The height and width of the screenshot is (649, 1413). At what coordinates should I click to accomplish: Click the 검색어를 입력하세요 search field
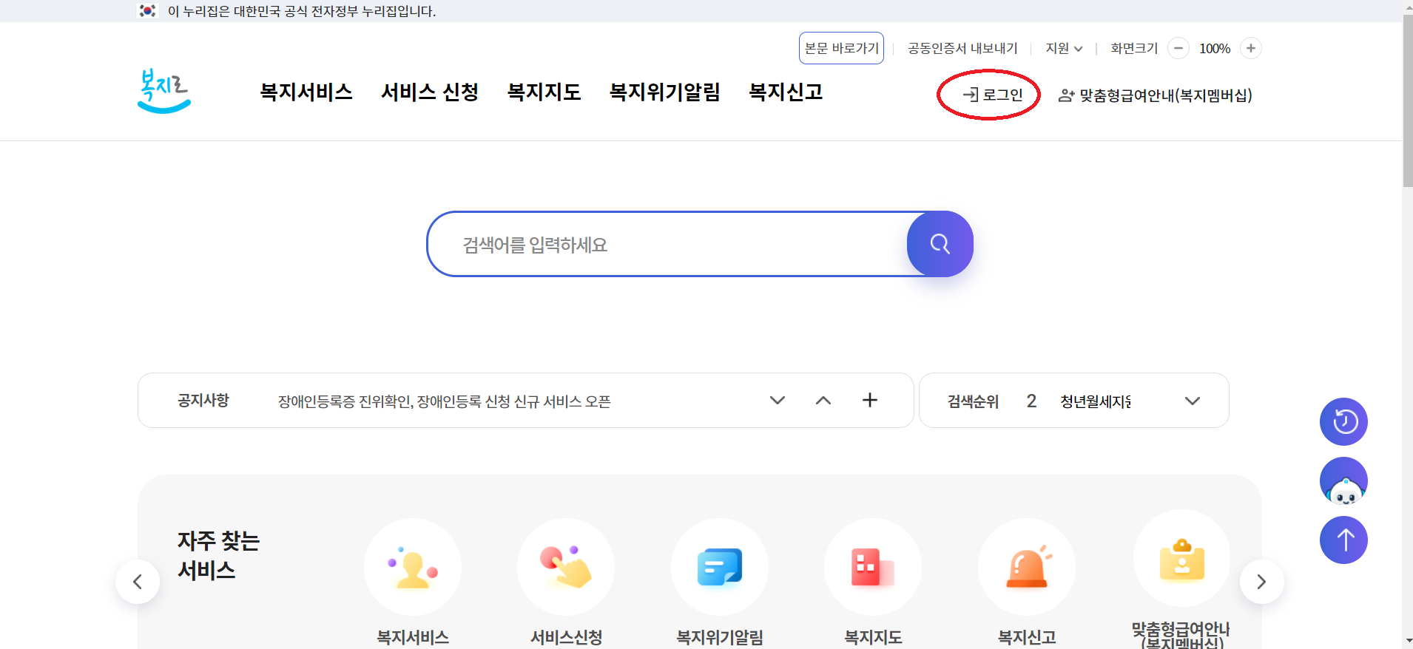pyautogui.click(x=666, y=244)
